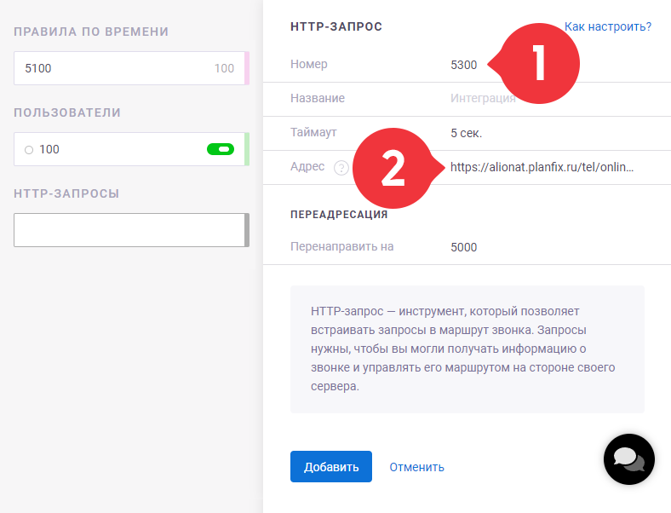Viewport: 671px width, 513px height.
Task: Click the ПОЛЬЗОВАТЕЛИ section heading
Action: [67, 112]
